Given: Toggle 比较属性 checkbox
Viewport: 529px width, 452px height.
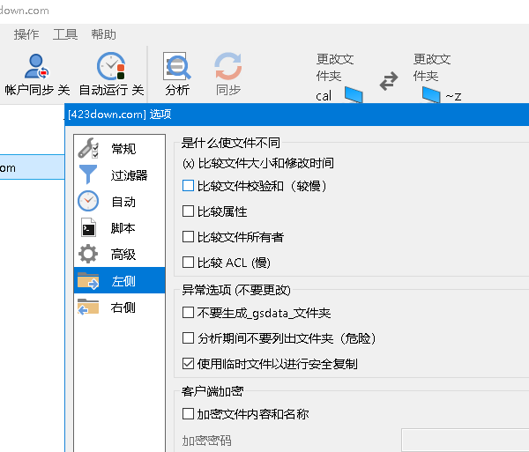Looking at the screenshot, I should (188, 211).
